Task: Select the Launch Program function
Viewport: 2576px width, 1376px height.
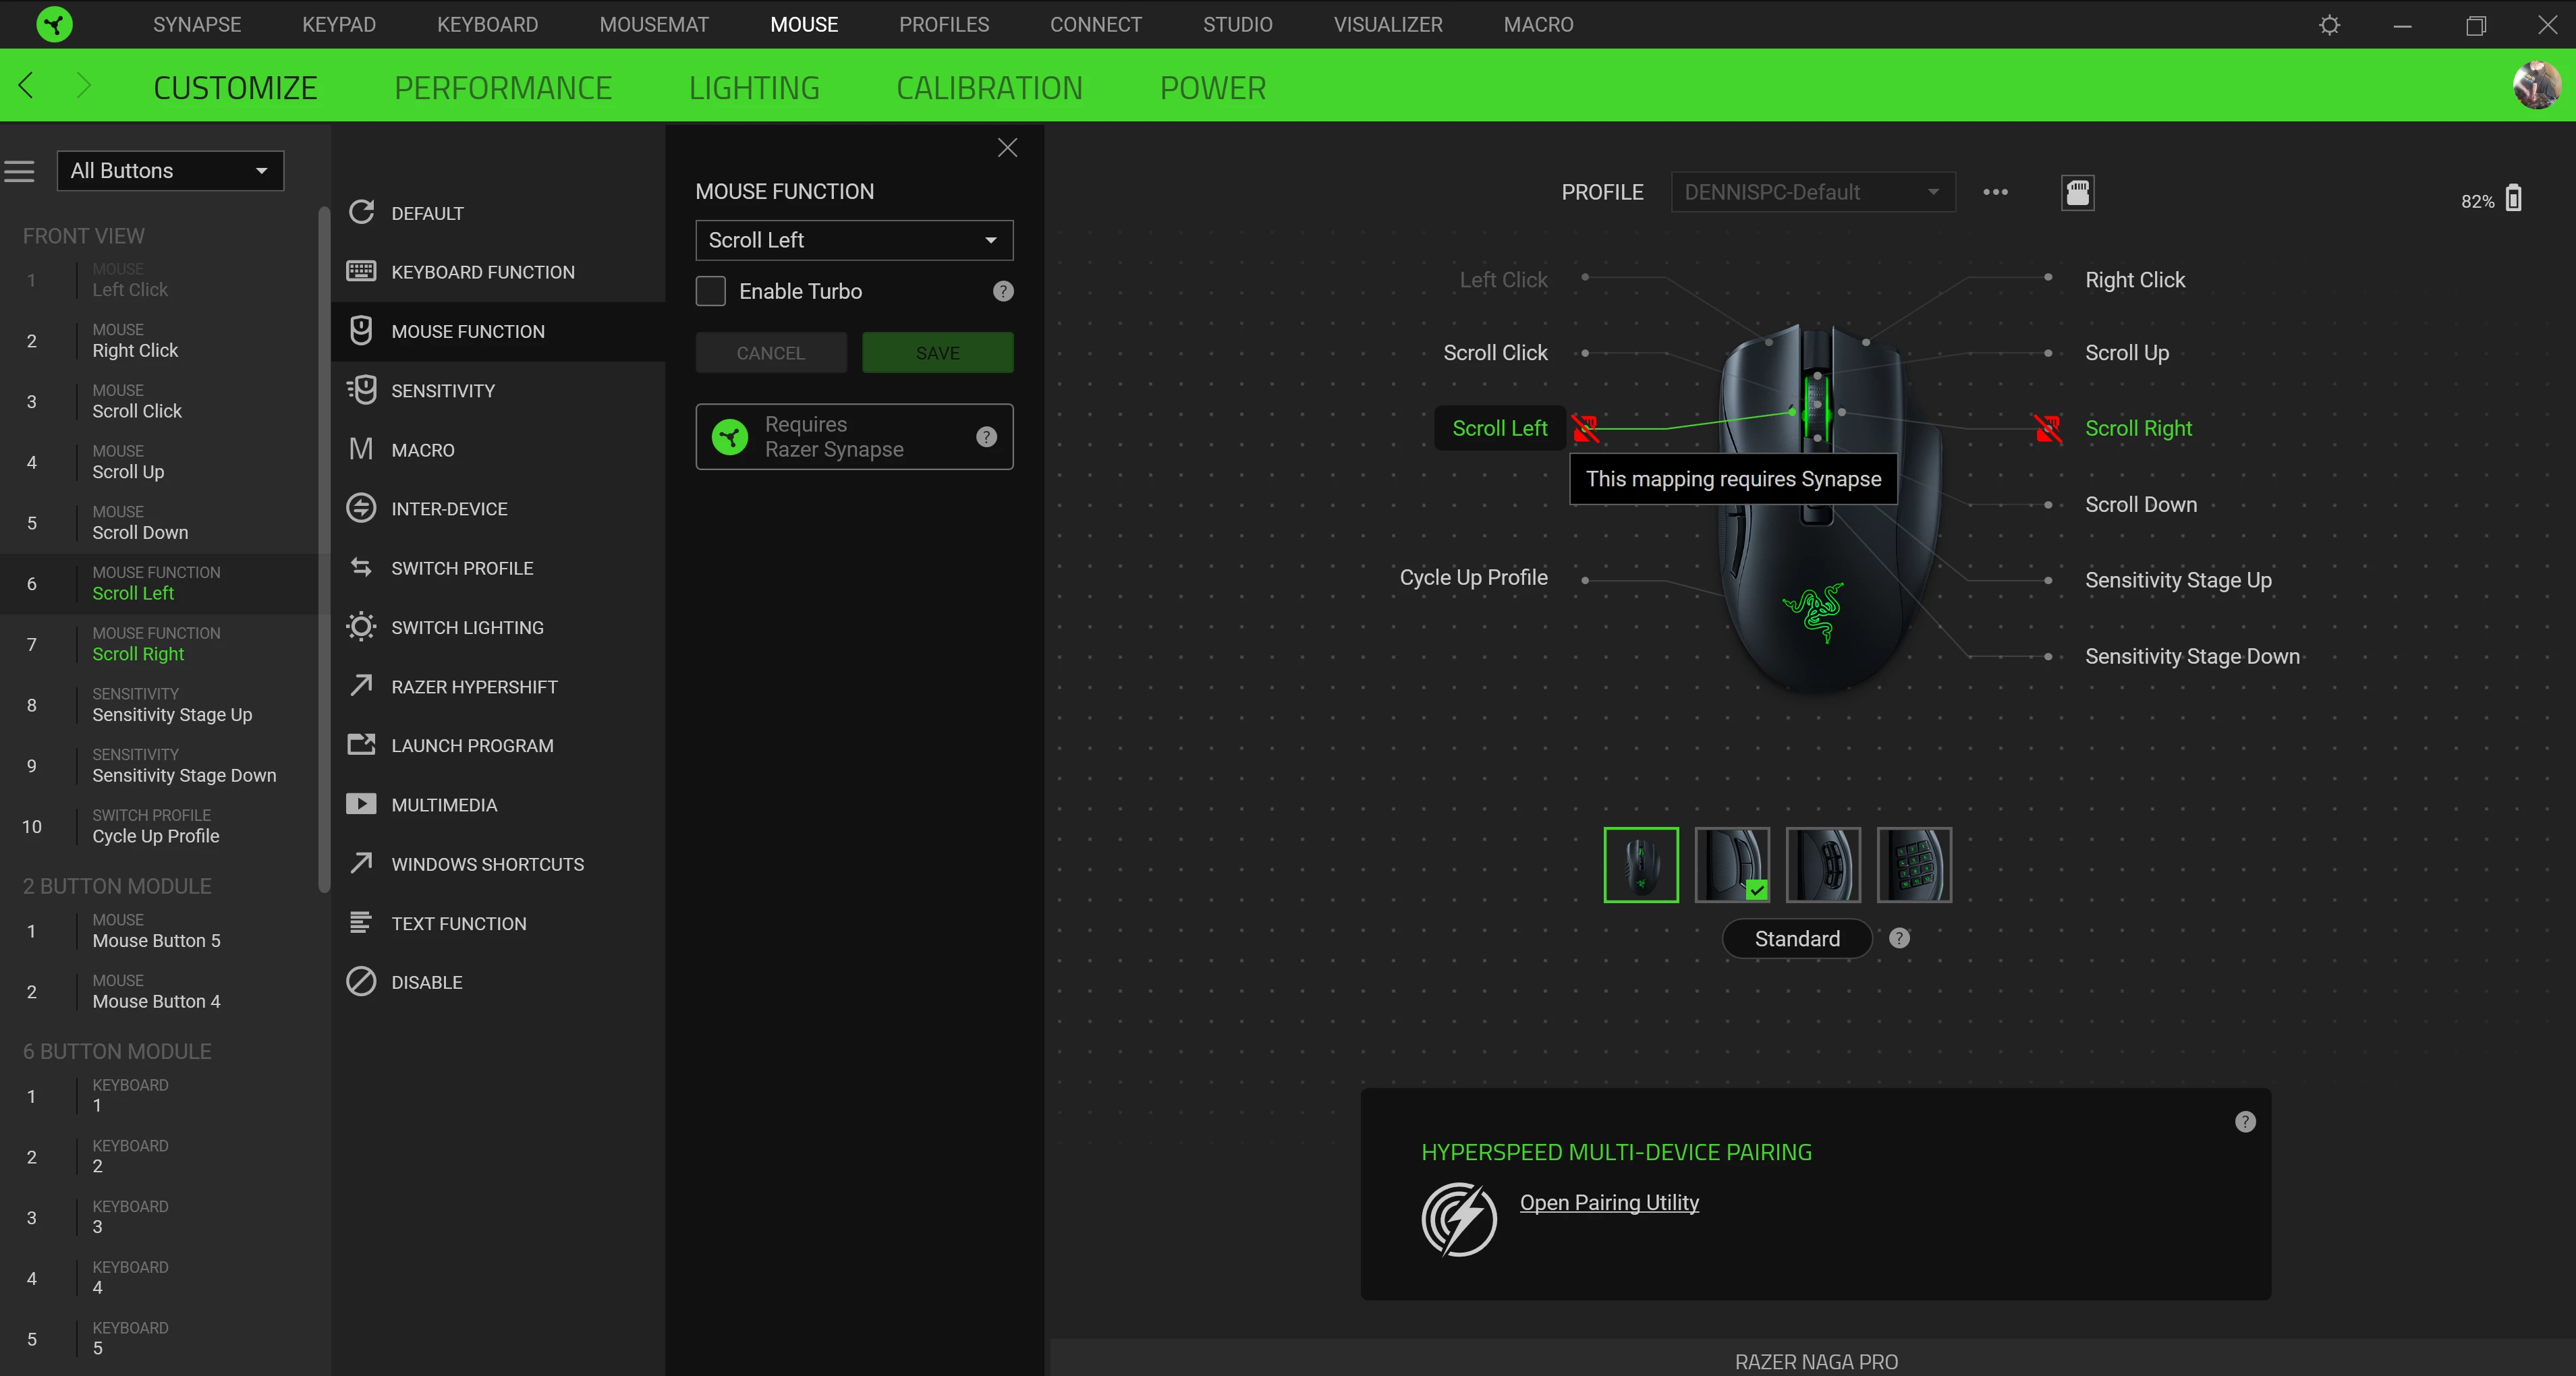Action: pyautogui.click(x=473, y=745)
